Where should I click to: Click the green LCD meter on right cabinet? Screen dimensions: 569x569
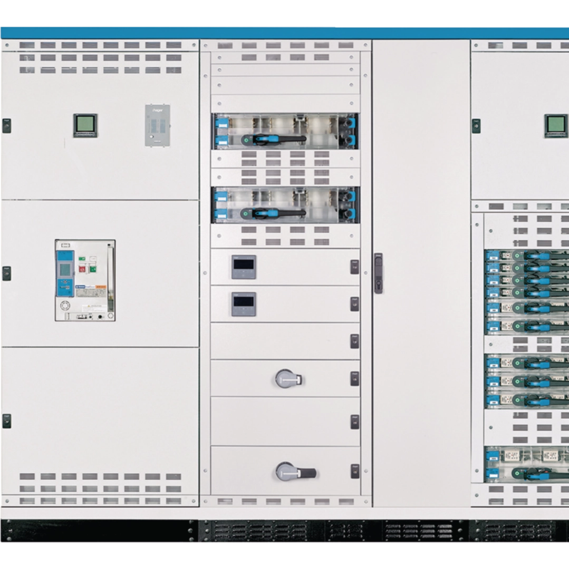point(556,126)
